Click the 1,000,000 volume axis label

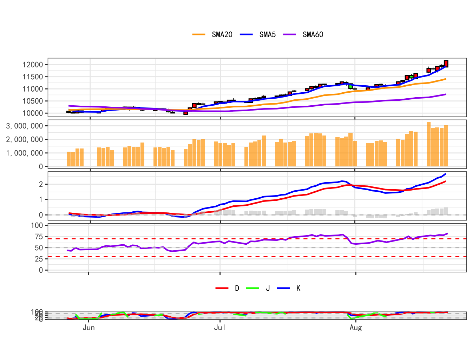tap(25, 153)
